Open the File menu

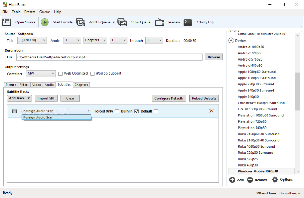(5, 12)
